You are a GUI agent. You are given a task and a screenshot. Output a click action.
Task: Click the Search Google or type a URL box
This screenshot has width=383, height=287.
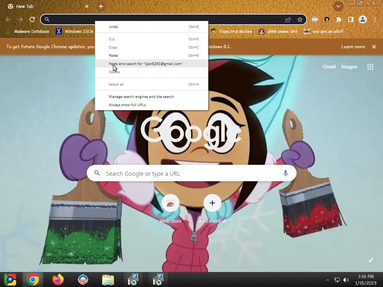pyautogui.click(x=192, y=173)
